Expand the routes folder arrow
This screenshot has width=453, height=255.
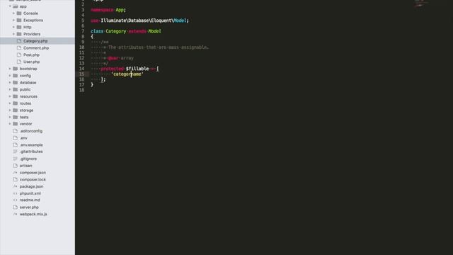10,103
